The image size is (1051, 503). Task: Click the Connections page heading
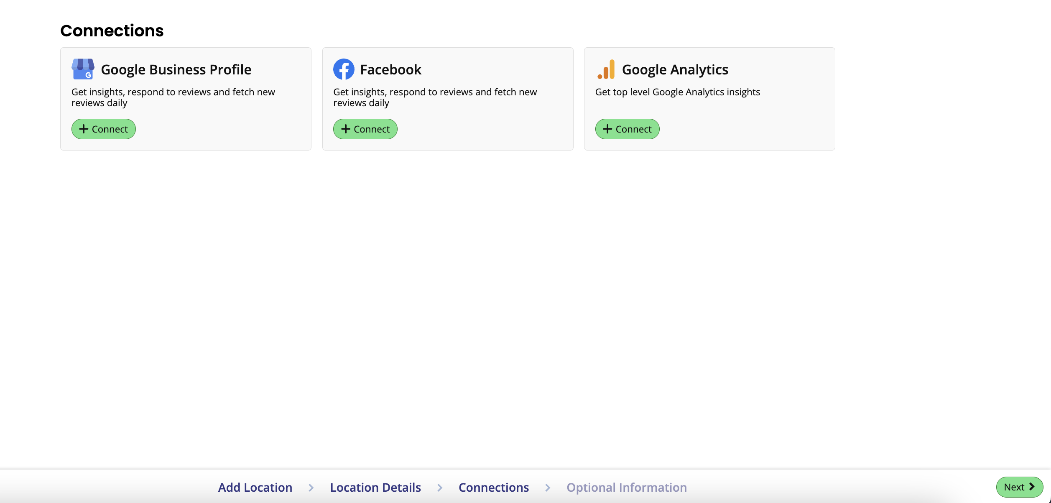coord(112,31)
